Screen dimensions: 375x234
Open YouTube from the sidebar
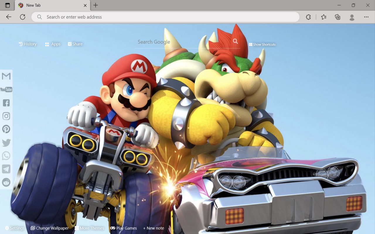pyautogui.click(x=6, y=90)
